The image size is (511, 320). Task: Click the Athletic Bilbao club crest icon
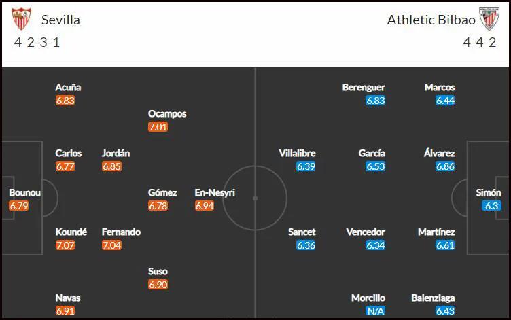coord(489,19)
